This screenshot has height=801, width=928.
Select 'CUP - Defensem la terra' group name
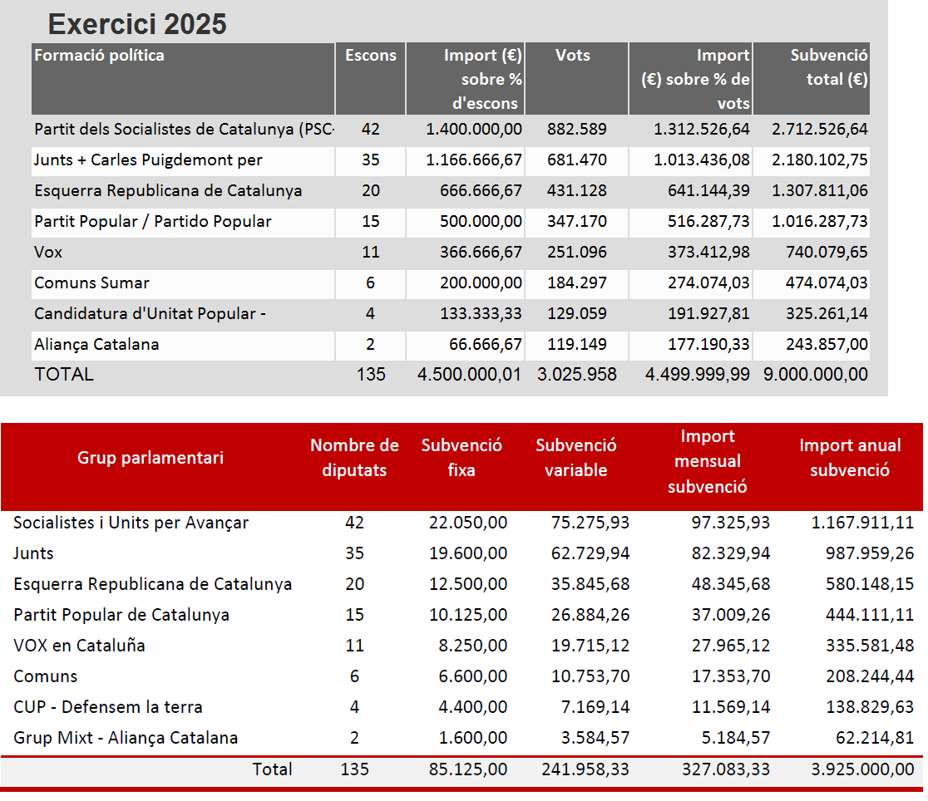click(108, 708)
